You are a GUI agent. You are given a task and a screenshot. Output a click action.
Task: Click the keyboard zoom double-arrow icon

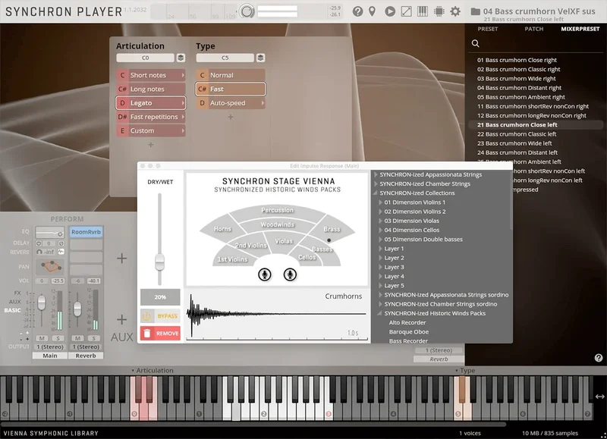599,397
